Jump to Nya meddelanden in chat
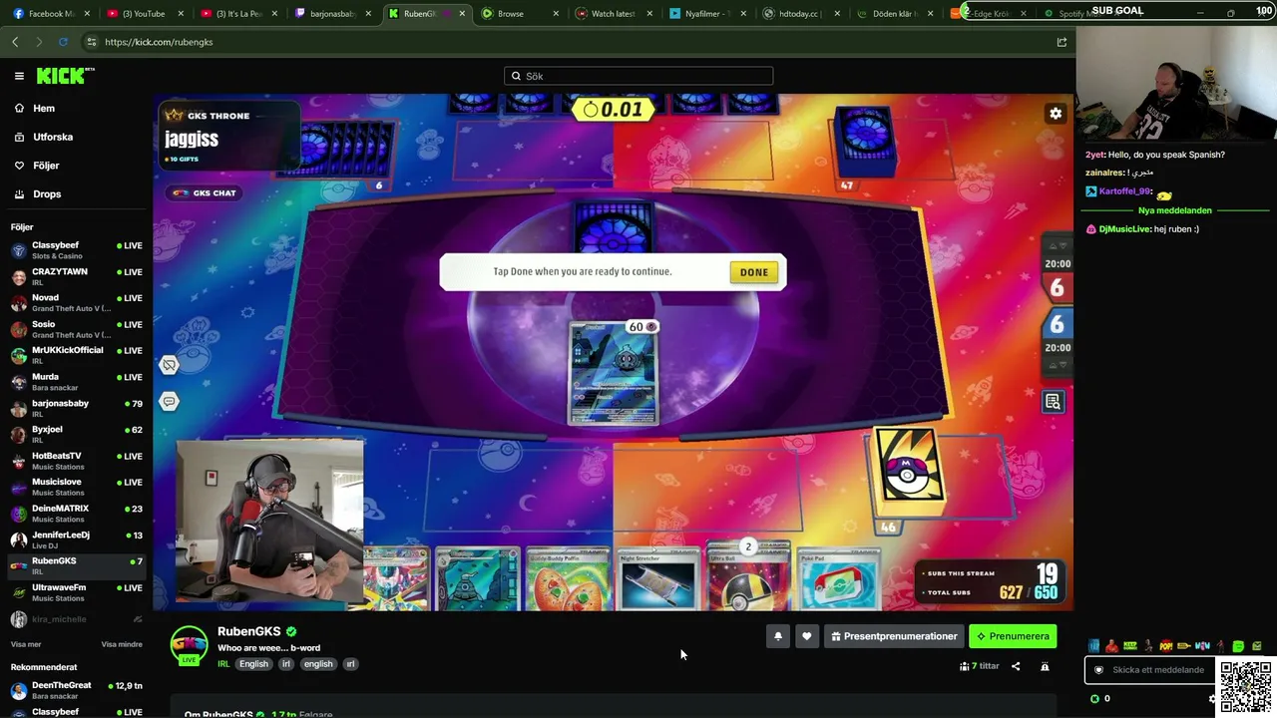This screenshot has width=1277, height=718. click(x=1175, y=210)
